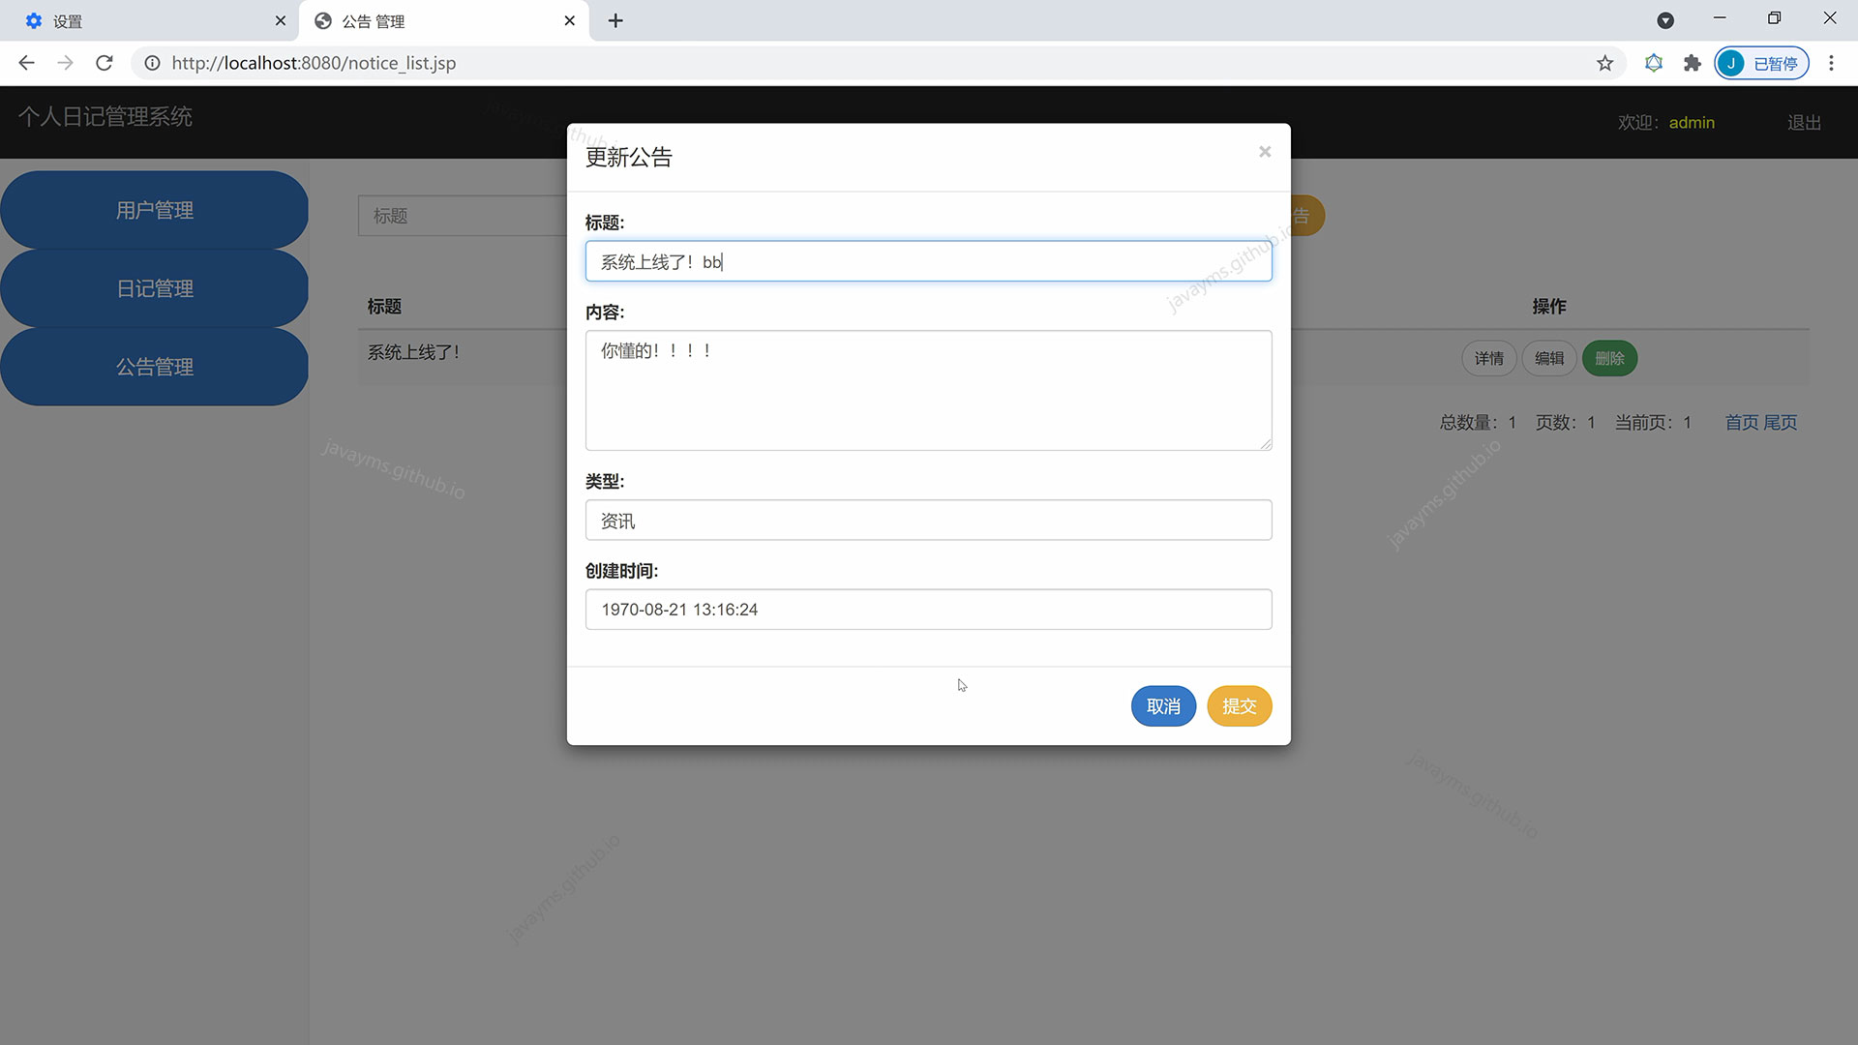Click the browser back arrow

click(26, 63)
